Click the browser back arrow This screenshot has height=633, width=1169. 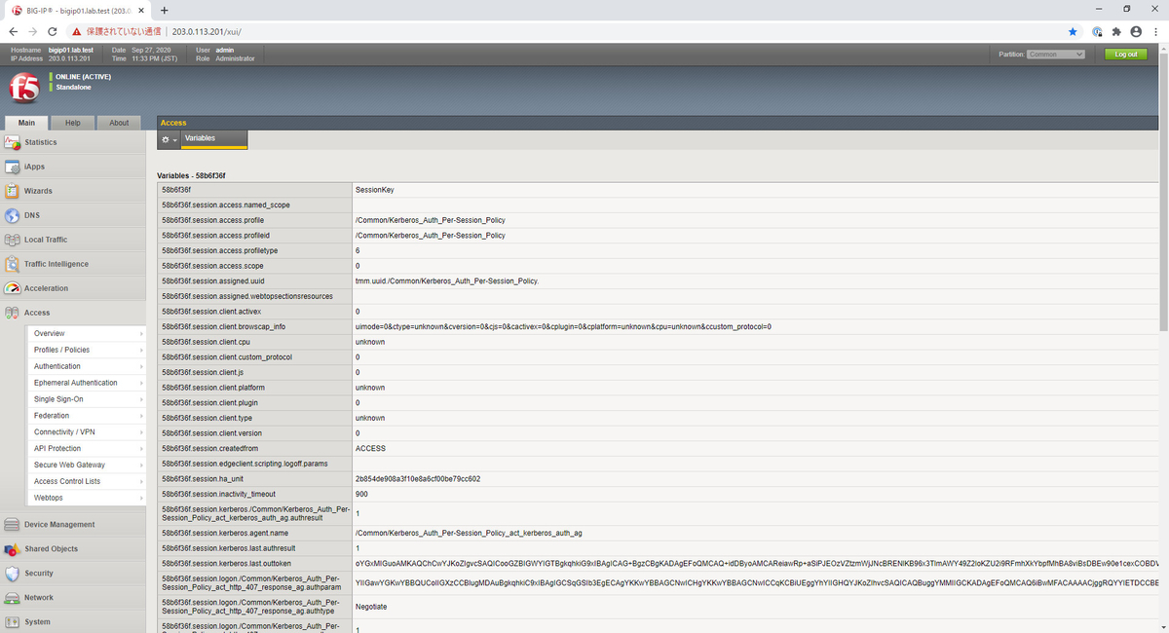[14, 31]
